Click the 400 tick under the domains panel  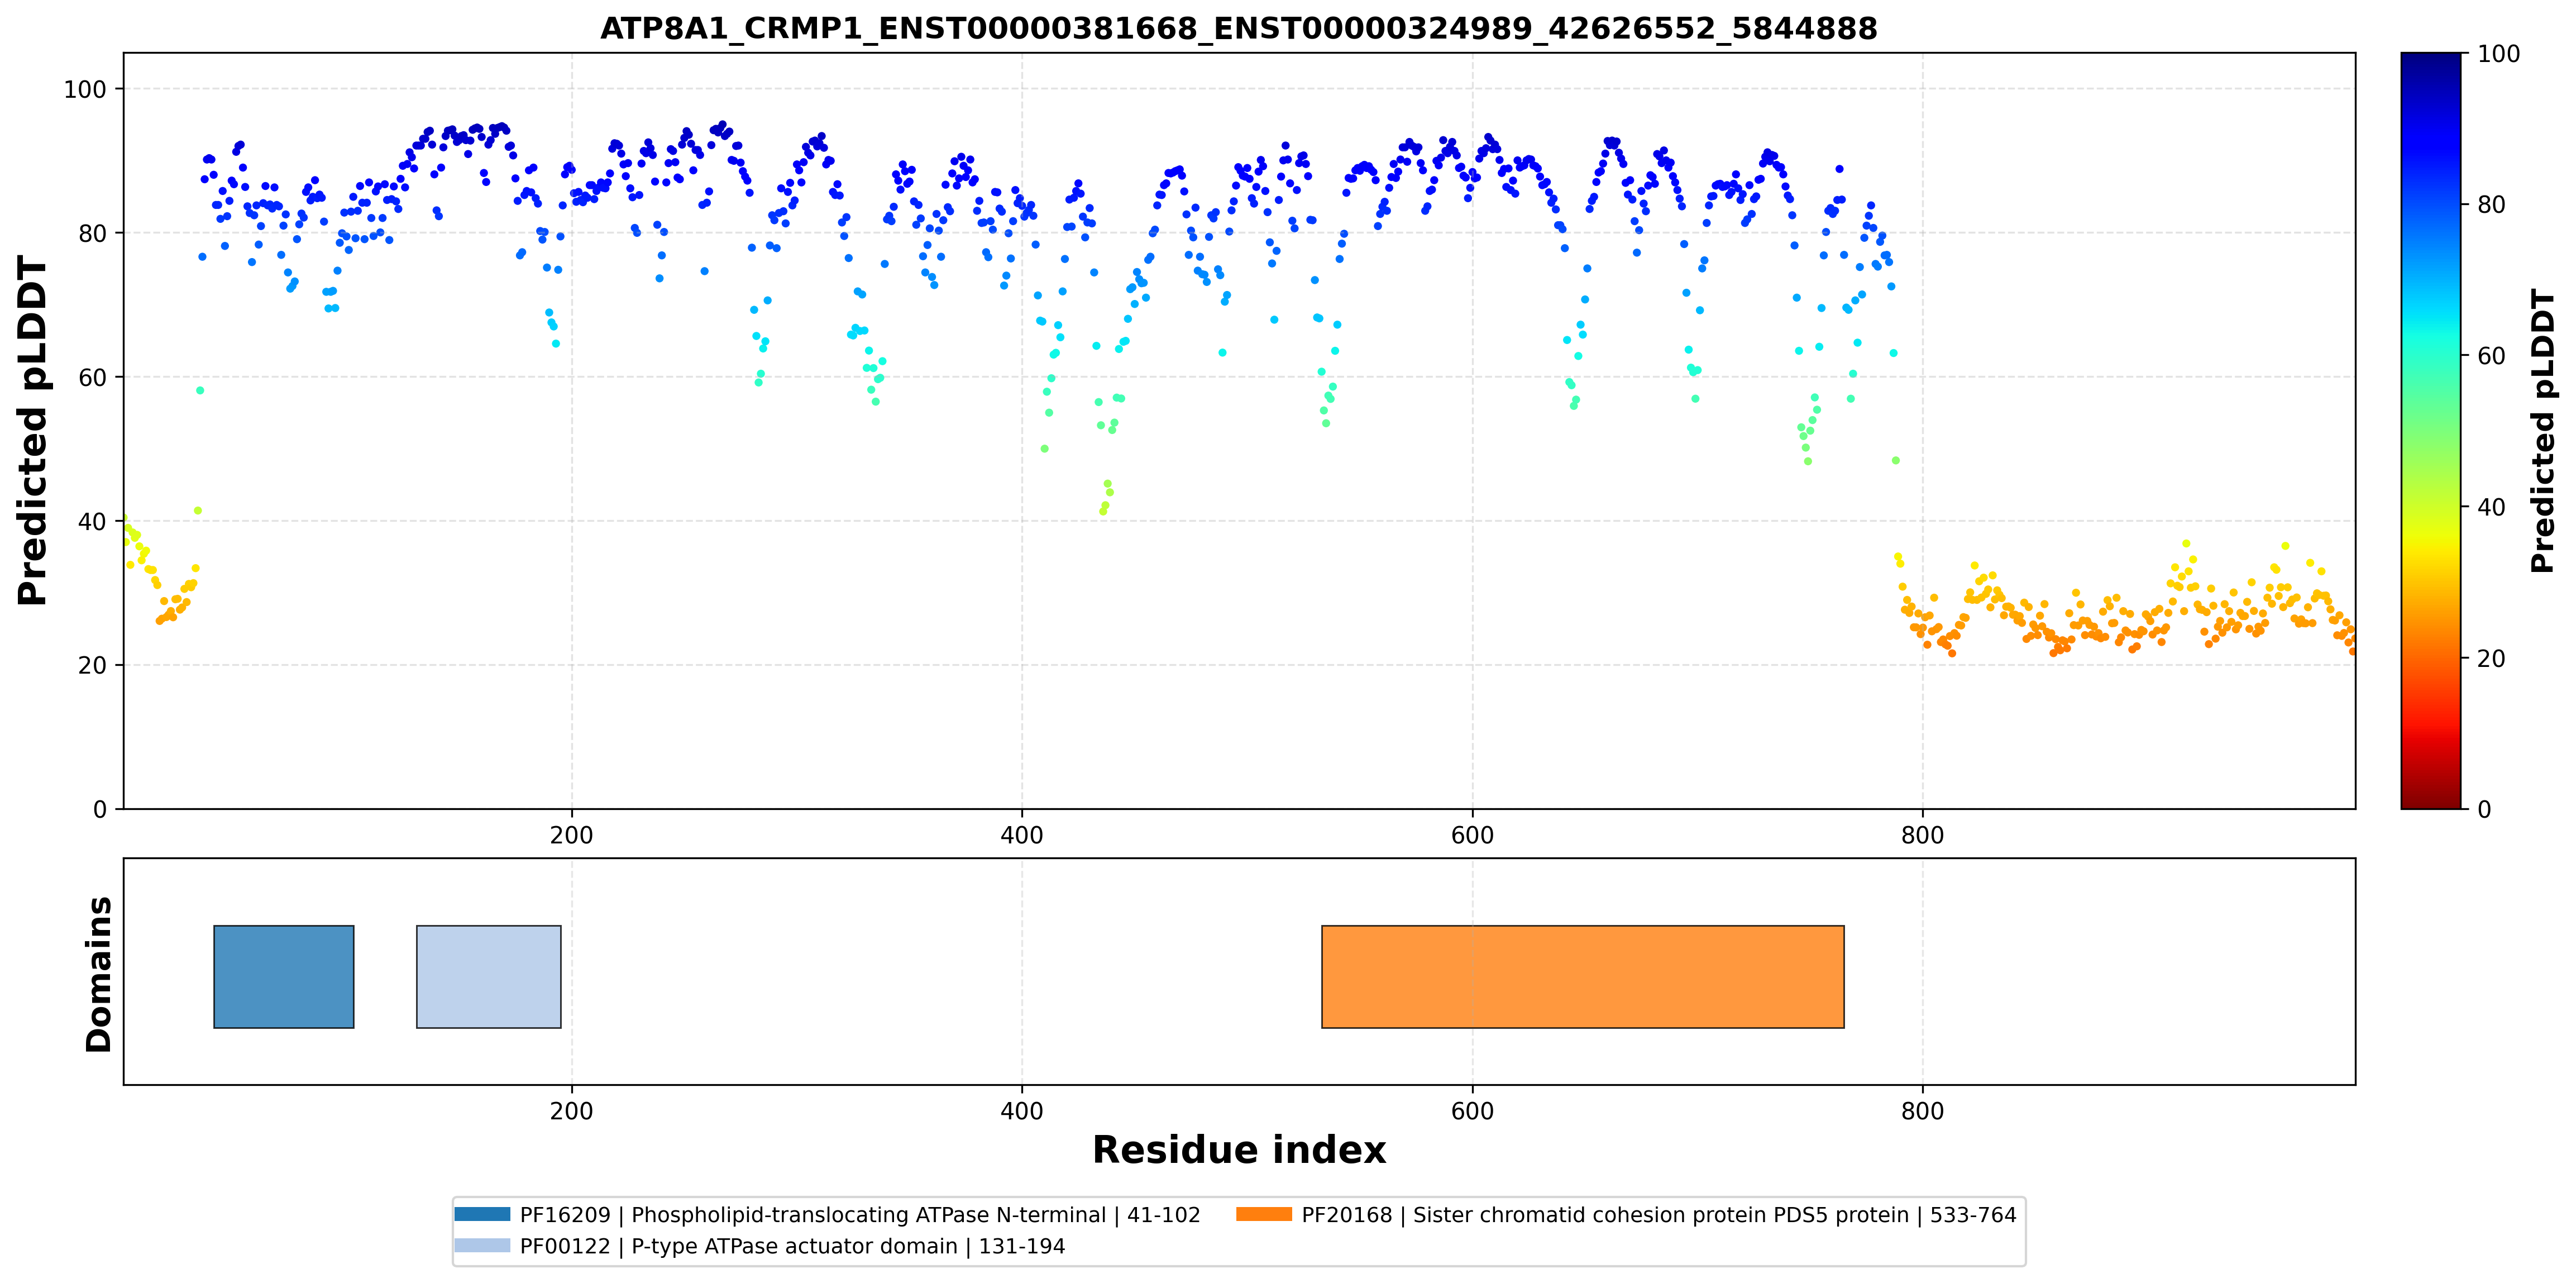tap(1022, 1111)
